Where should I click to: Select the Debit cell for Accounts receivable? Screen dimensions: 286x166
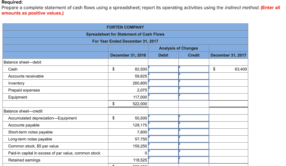point(163,76)
